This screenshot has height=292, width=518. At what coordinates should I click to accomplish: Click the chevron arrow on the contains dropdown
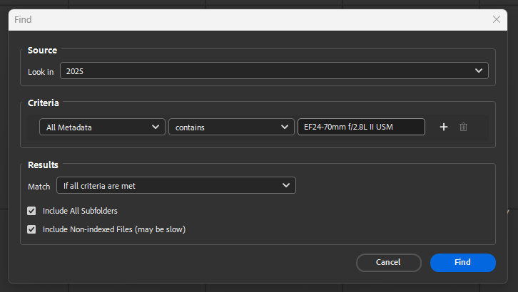pyautogui.click(x=284, y=127)
